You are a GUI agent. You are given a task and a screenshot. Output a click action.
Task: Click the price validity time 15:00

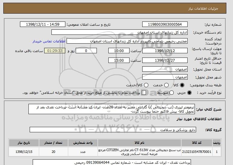click(119, 60)
